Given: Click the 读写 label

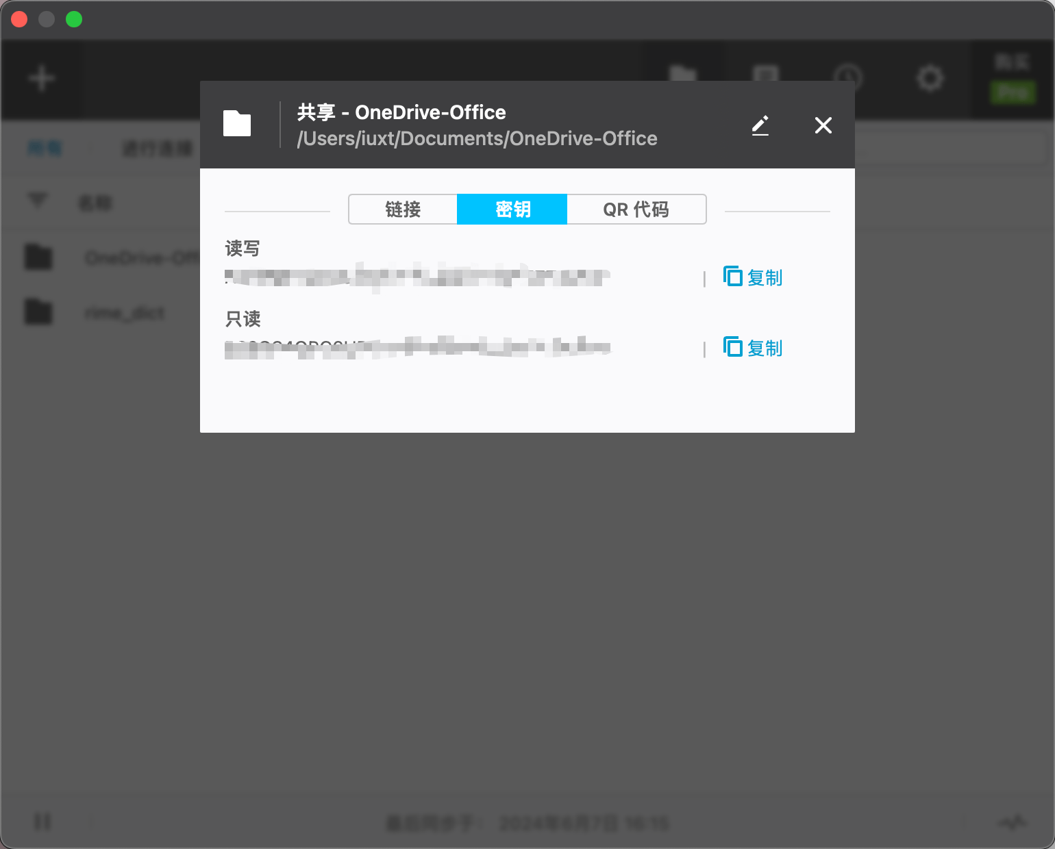Looking at the screenshot, I should point(243,249).
